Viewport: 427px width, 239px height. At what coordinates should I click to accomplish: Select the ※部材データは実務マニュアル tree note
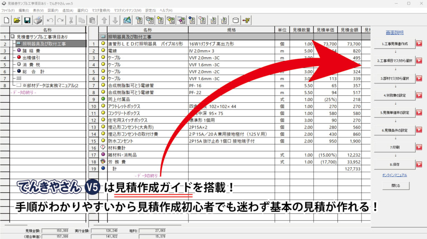(50, 85)
